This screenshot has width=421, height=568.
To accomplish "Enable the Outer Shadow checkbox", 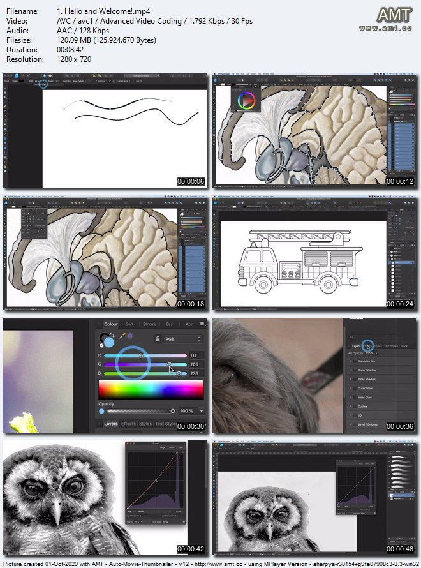I will (x=355, y=370).
